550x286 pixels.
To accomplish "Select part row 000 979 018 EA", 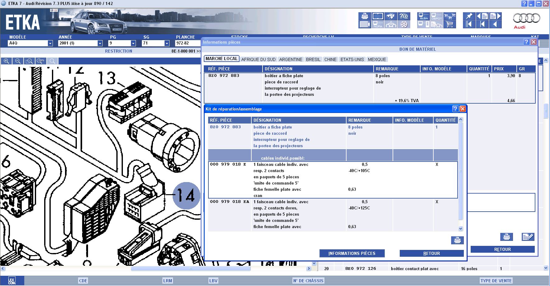I will (x=230, y=202).
